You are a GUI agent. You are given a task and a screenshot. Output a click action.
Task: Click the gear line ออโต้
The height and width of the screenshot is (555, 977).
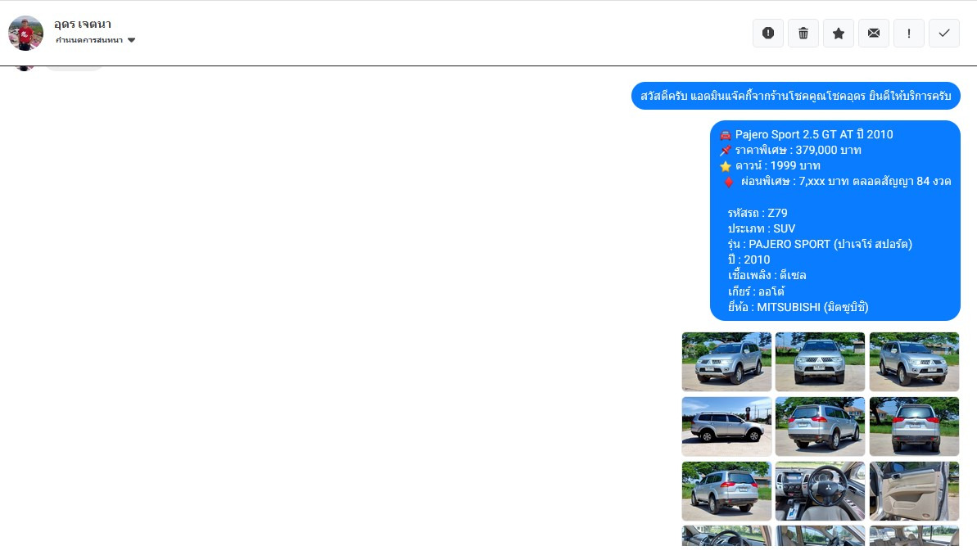pyautogui.click(x=757, y=291)
